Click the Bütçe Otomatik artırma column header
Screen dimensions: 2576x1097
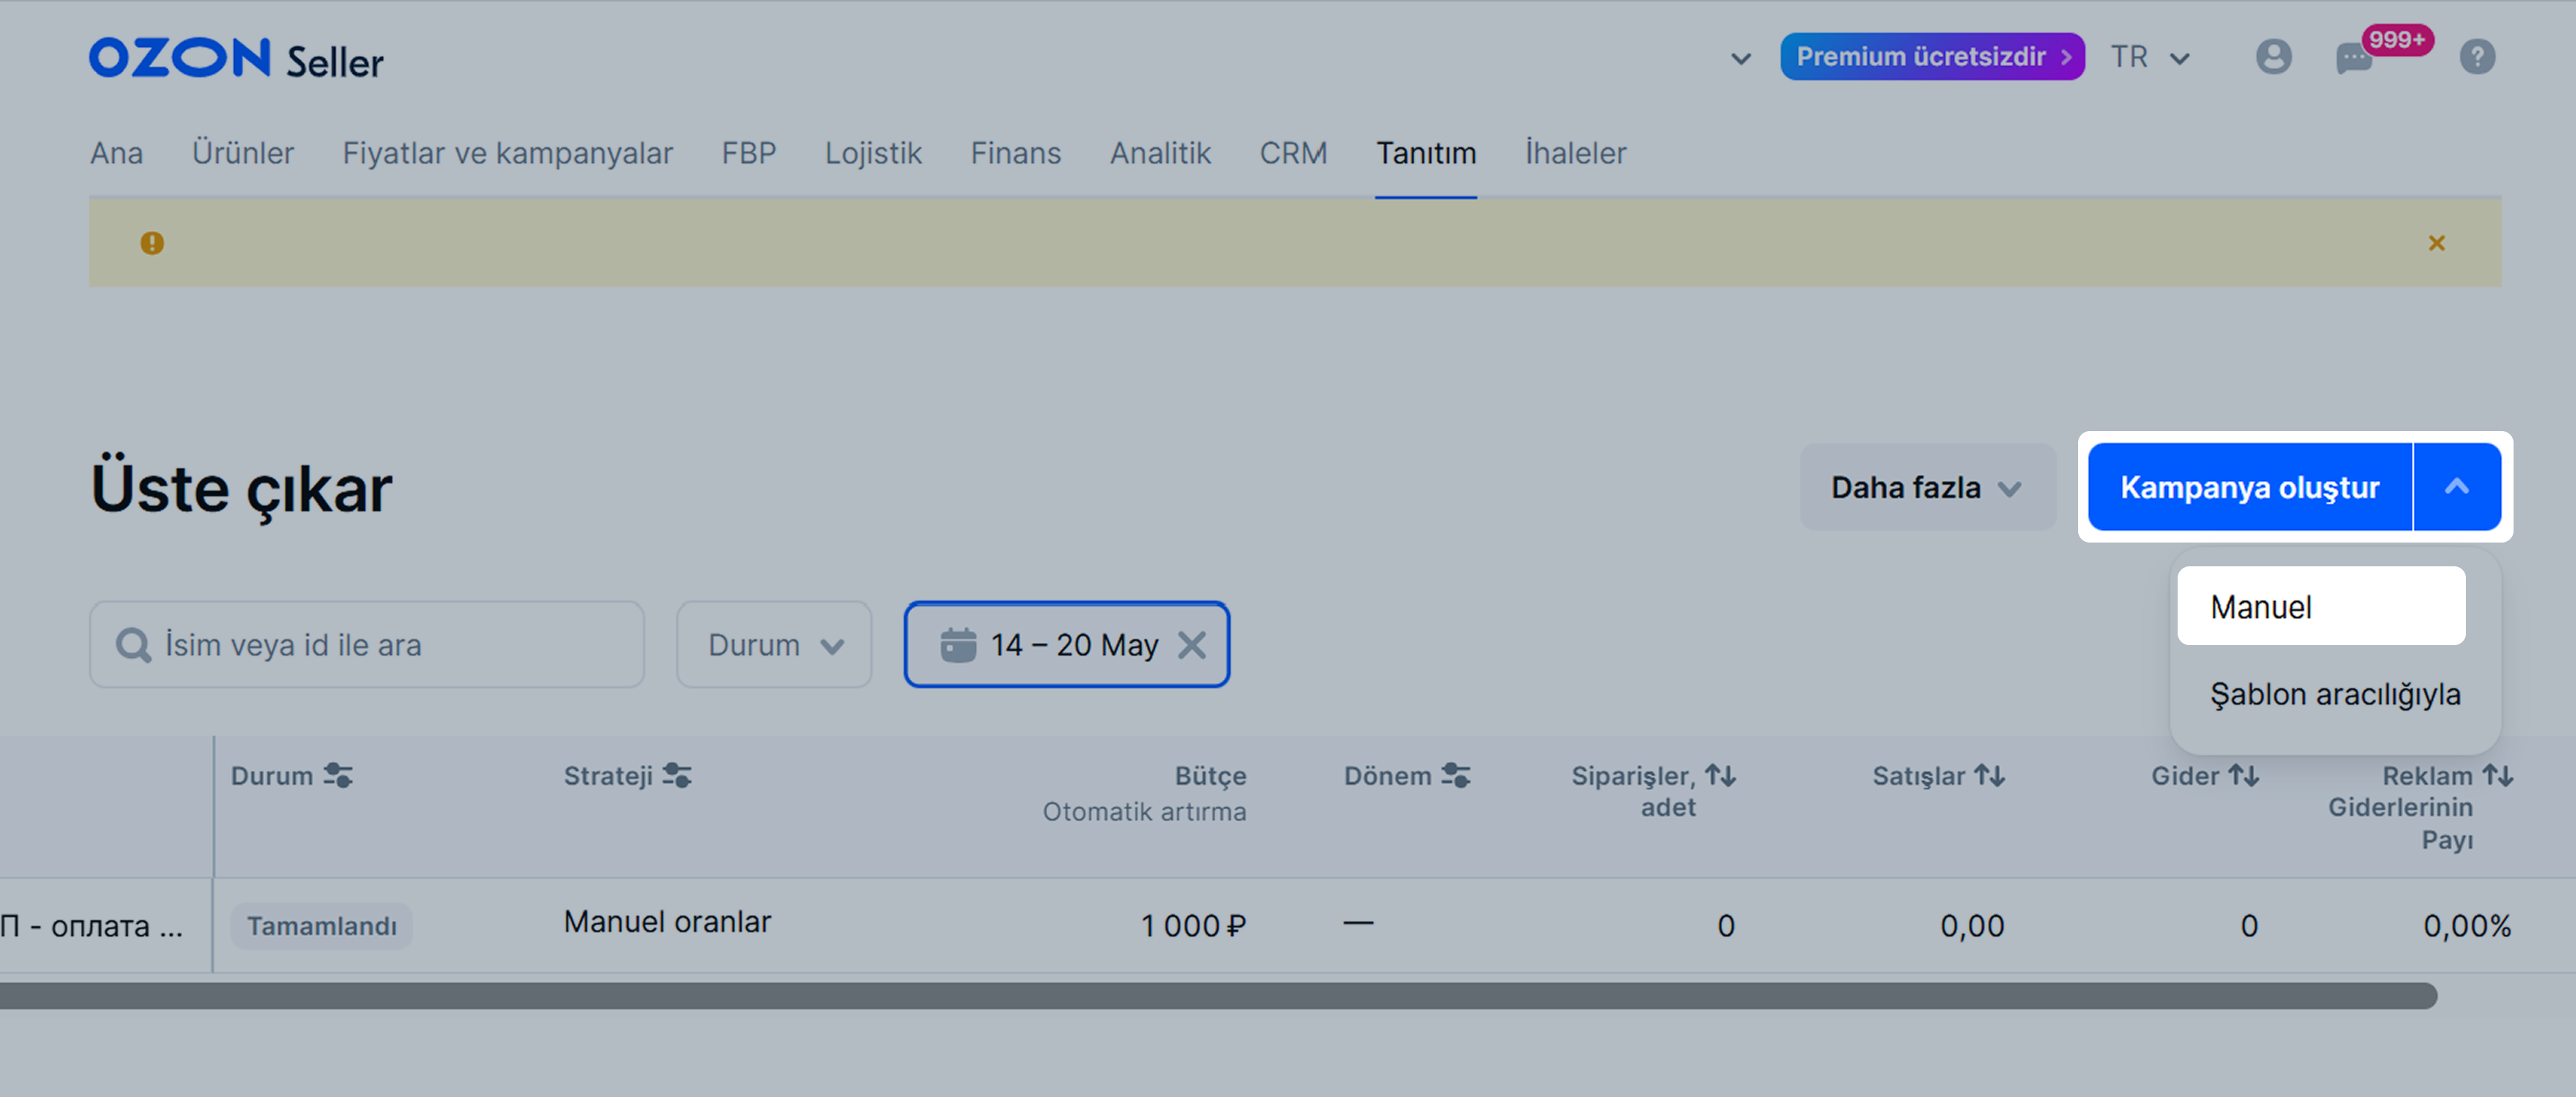coord(1144,793)
